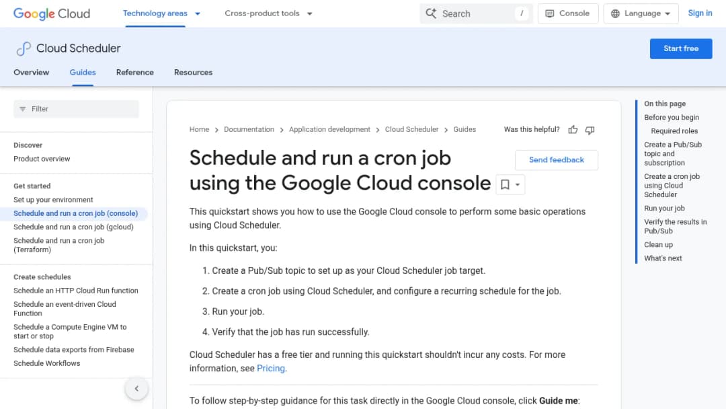726x409 pixels.
Task: Open the Language dropdown
Action: click(641, 13)
